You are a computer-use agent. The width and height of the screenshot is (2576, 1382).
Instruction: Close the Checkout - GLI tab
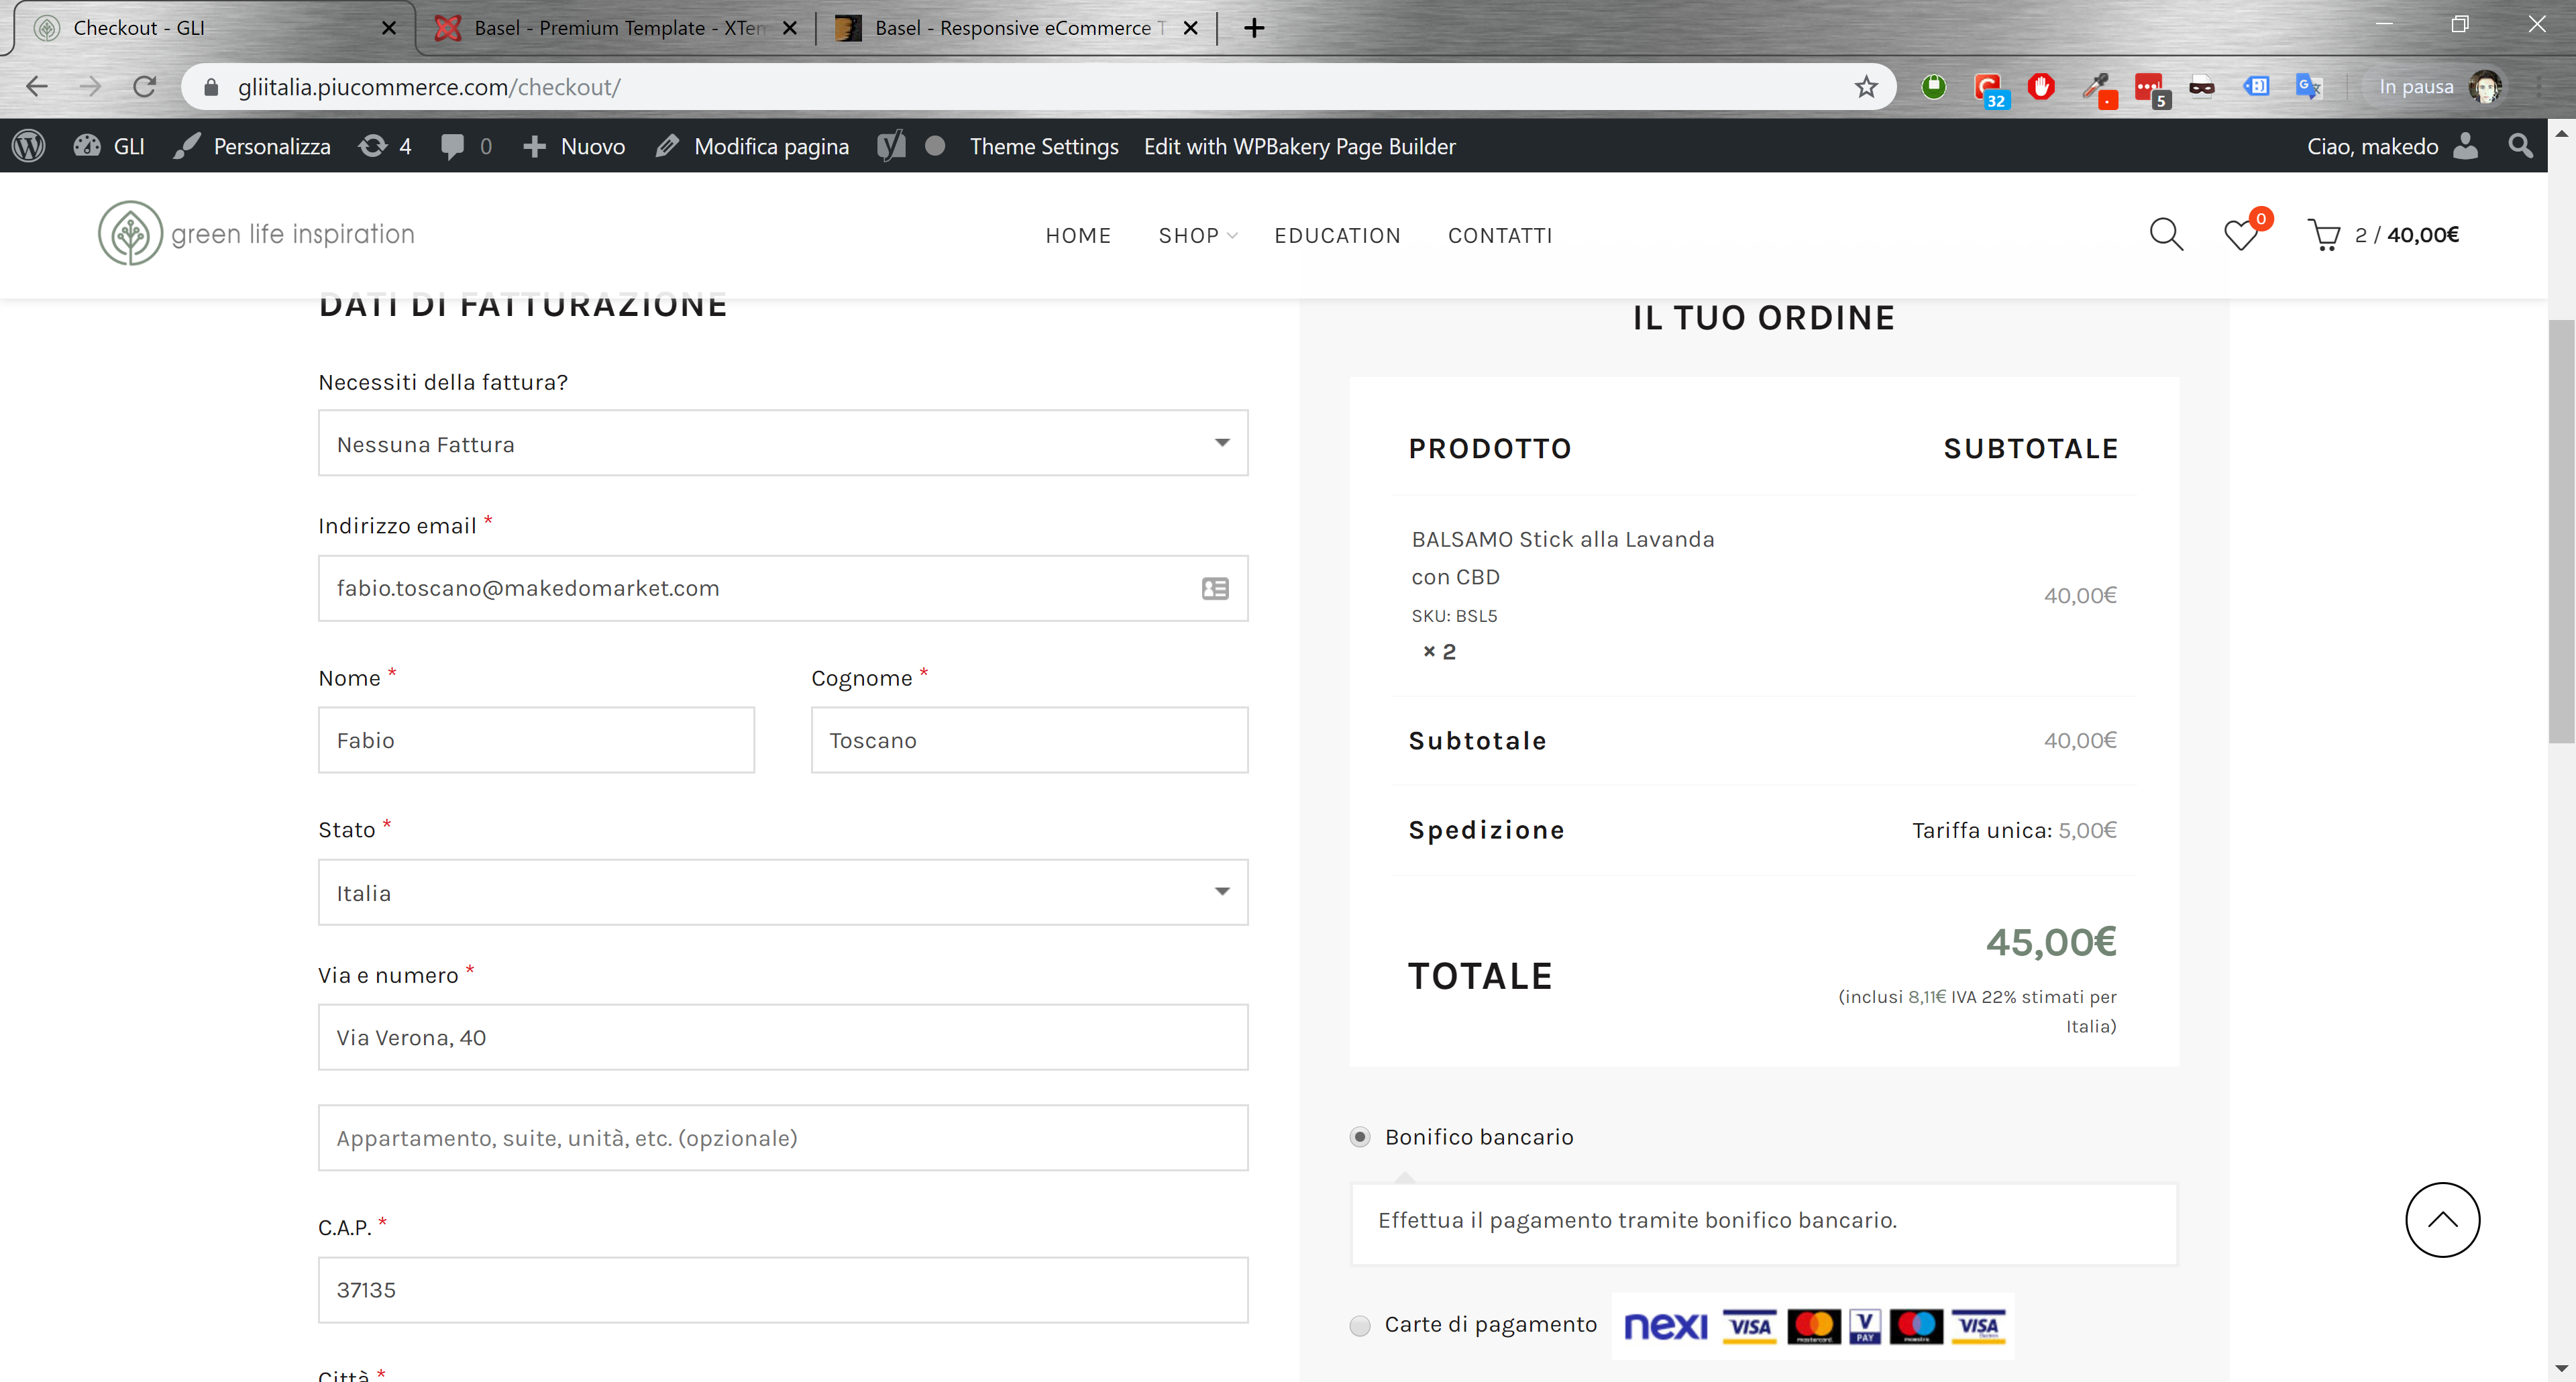click(389, 28)
